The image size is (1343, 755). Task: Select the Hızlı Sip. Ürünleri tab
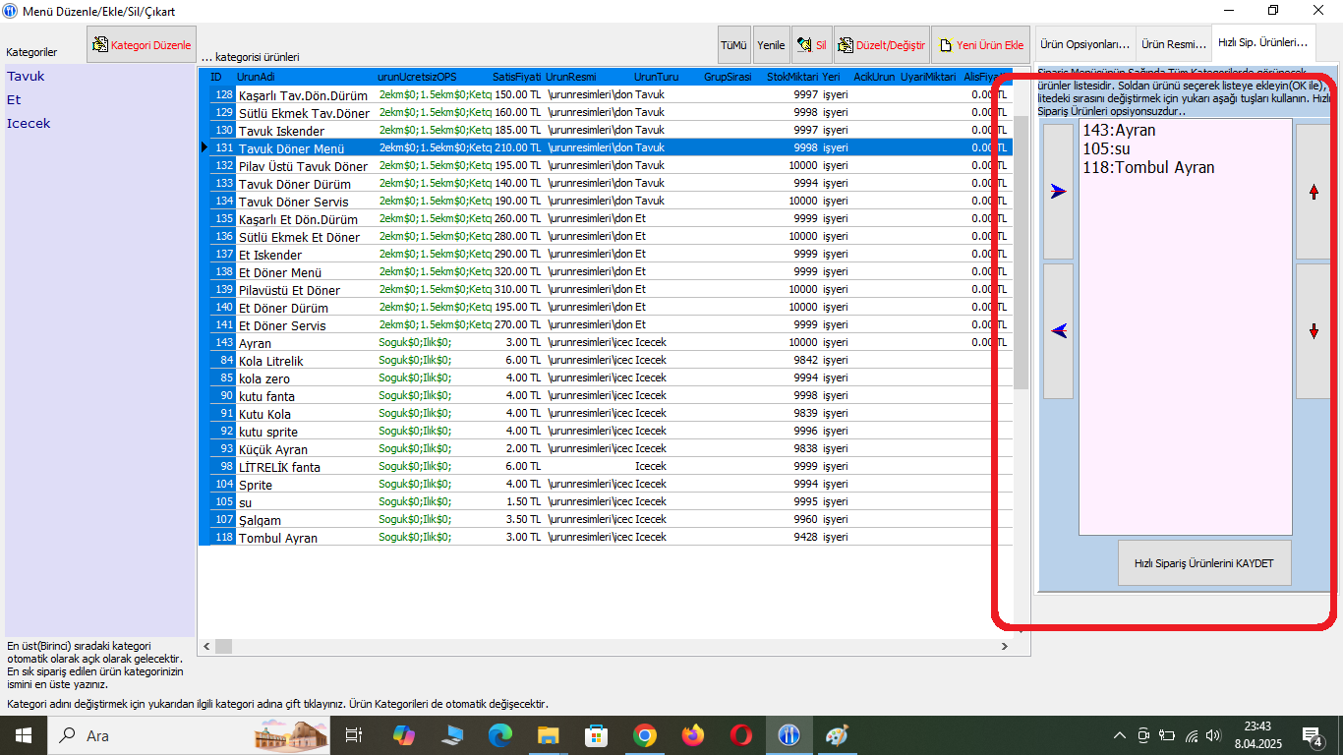pos(1262,43)
